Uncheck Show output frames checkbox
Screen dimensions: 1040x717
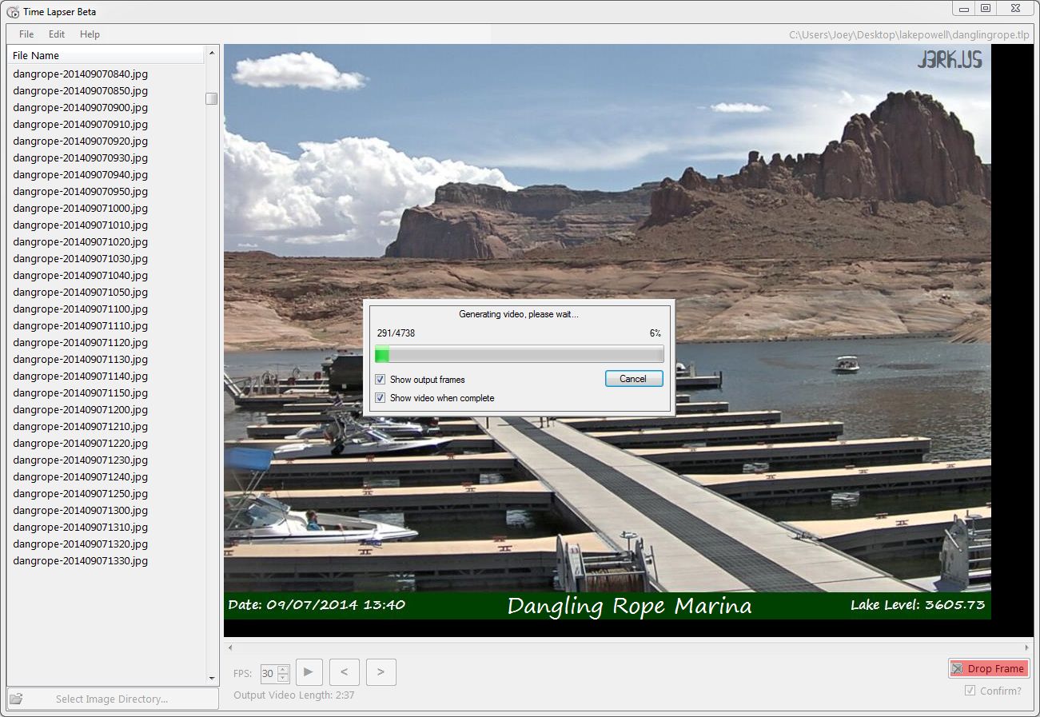coord(381,380)
